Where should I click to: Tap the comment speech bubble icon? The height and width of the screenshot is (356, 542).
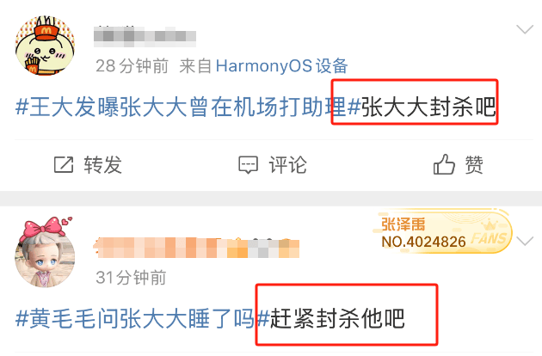pyautogui.click(x=248, y=165)
